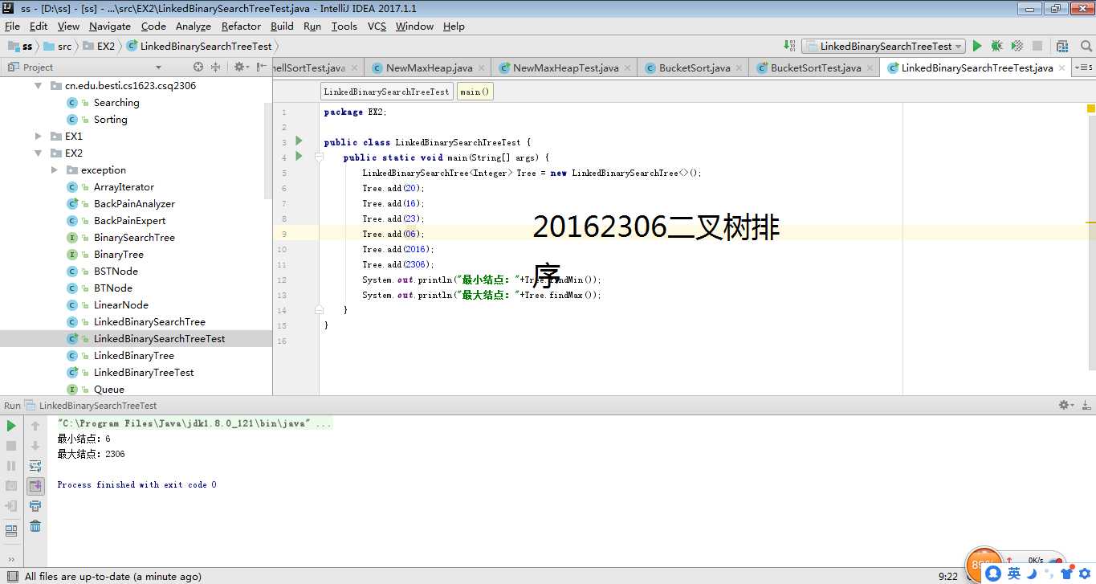Image resolution: width=1096 pixels, height=584 pixels.
Task: Switch to NewMaxHeapTest.java tab
Action: (x=565, y=68)
